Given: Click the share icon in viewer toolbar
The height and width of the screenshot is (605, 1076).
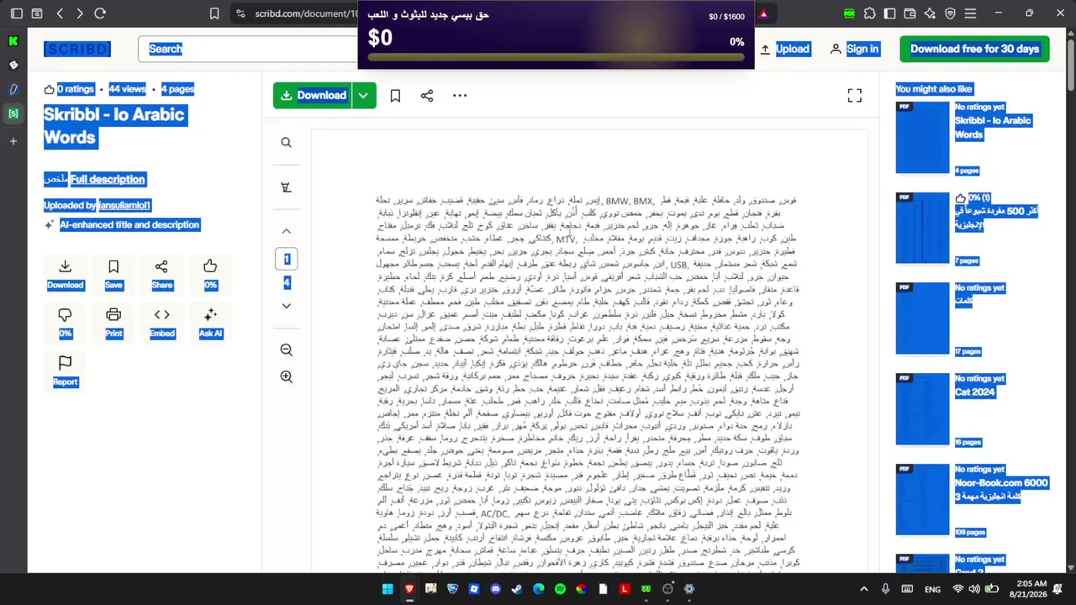Looking at the screenshot, I should (x=427, y=96).
